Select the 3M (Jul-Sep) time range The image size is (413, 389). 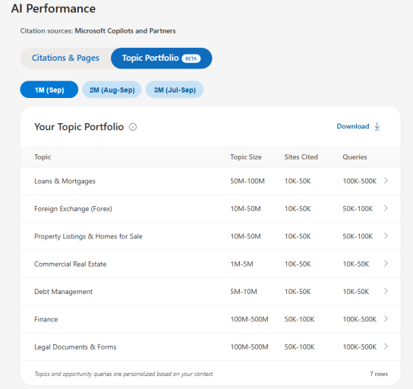[175, 90]
